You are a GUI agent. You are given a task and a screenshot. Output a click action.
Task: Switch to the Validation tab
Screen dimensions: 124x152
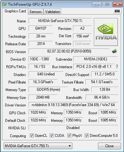(x=52, y=12)
